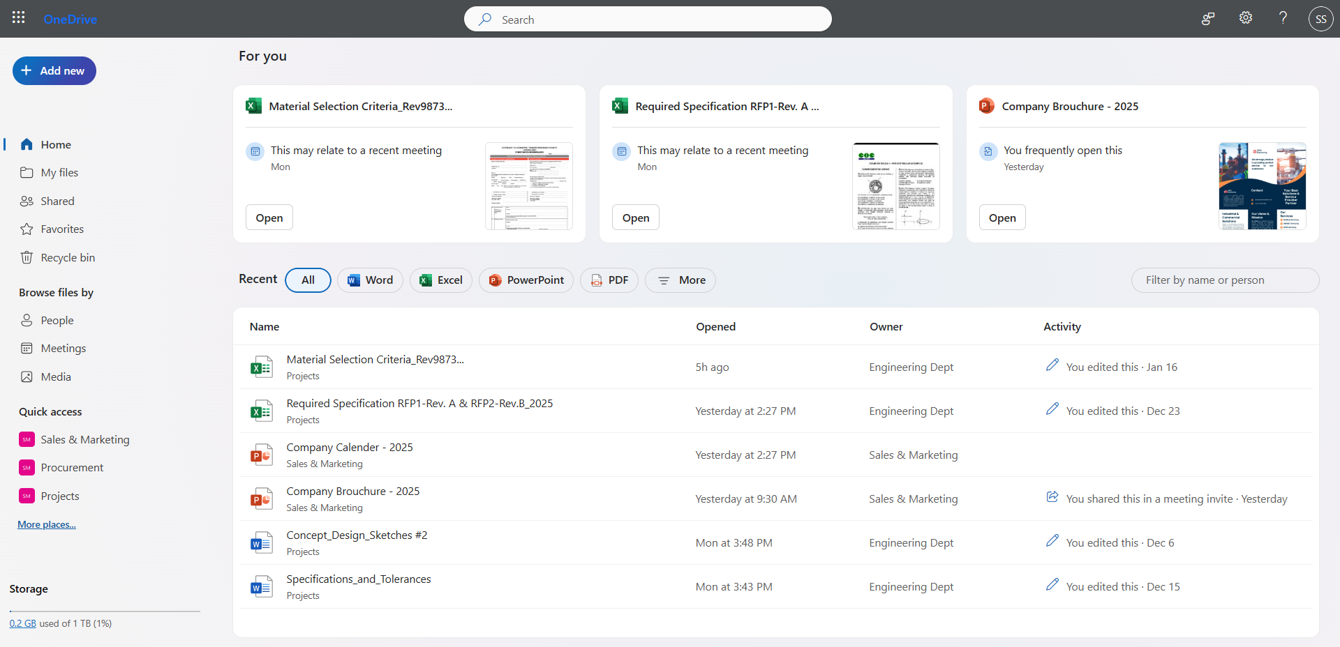
Task: Click the edit pencil icon dated Dec 23
Action: pyautogui.click(x=1052, y=409)
